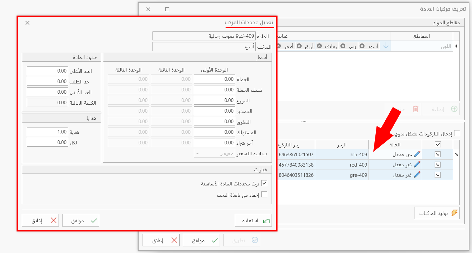
Task: Click the الموزع first unit price field
Action: [214, 100]
